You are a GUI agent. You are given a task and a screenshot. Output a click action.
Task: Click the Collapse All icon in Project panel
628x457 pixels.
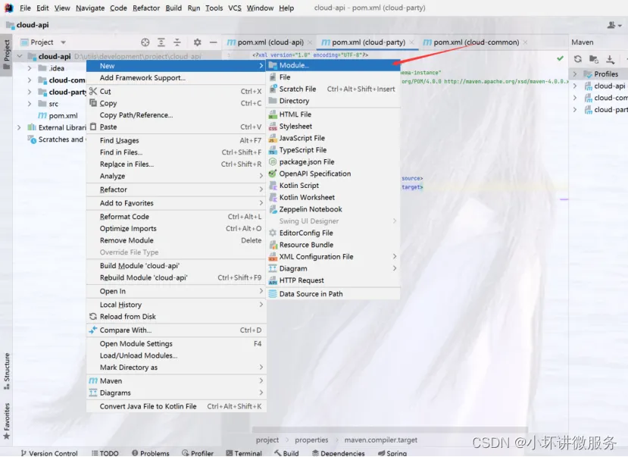pyautogui.click(x=177, y=42)
